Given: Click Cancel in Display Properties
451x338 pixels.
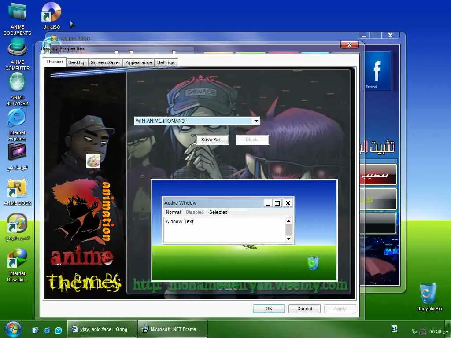Looking at the screenshot, I should tap(305, 309).
